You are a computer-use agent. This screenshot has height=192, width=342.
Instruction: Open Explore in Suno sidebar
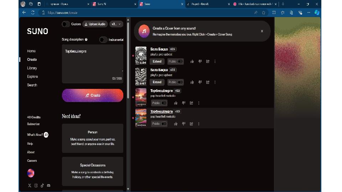(32, 76)
